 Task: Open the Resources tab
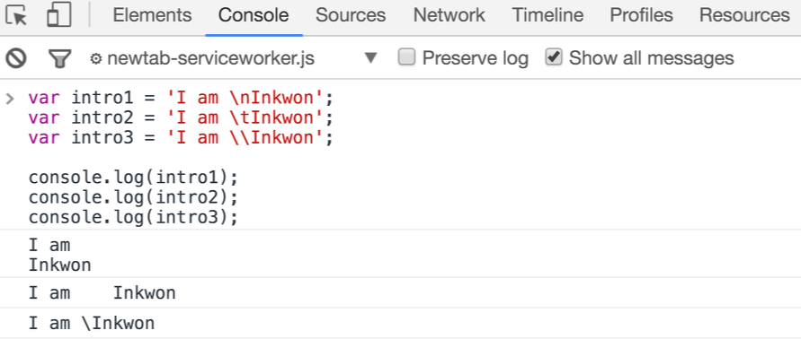pyautogui.click(x=744, y=15)
